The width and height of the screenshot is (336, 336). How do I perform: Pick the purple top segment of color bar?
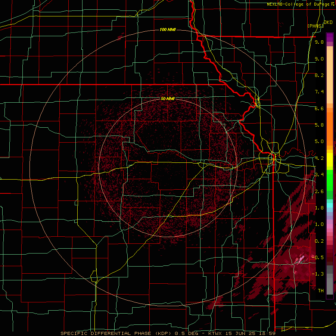coord(330,37)
